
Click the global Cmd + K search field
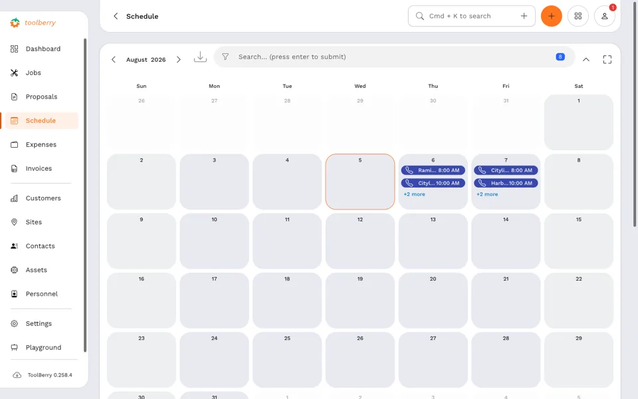472,16
